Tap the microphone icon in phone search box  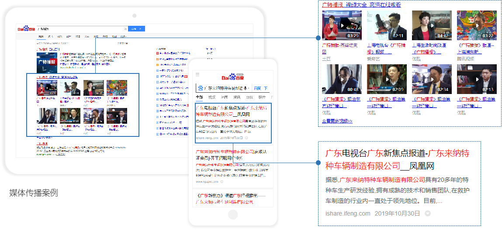246,88
